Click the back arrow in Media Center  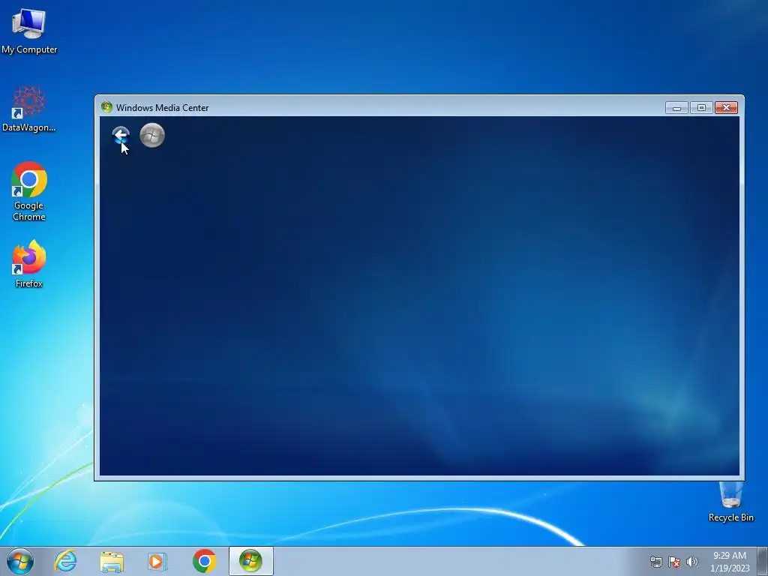(x=121, y=135)
